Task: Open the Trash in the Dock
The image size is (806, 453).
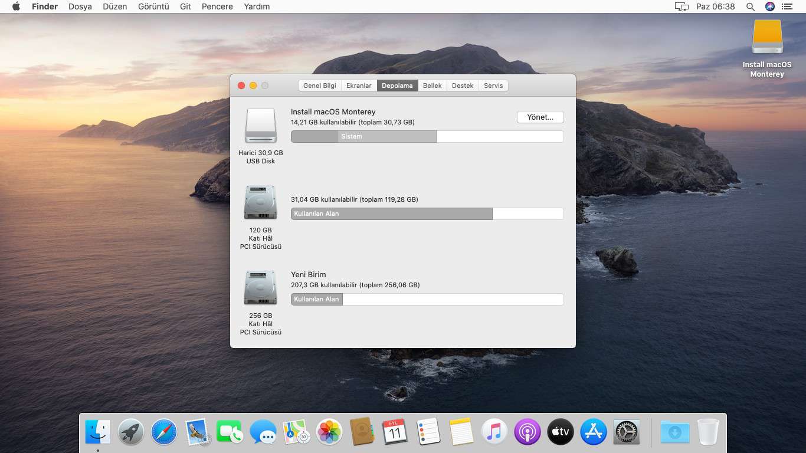Action: click(x=707, y=432)
